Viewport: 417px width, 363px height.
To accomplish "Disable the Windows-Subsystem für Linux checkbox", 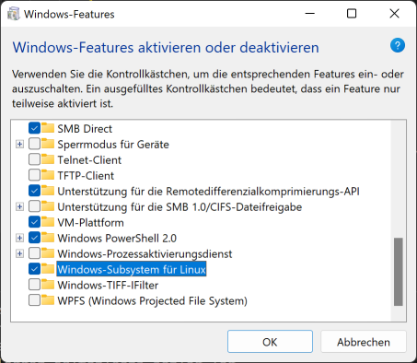I will click(34, 269).
